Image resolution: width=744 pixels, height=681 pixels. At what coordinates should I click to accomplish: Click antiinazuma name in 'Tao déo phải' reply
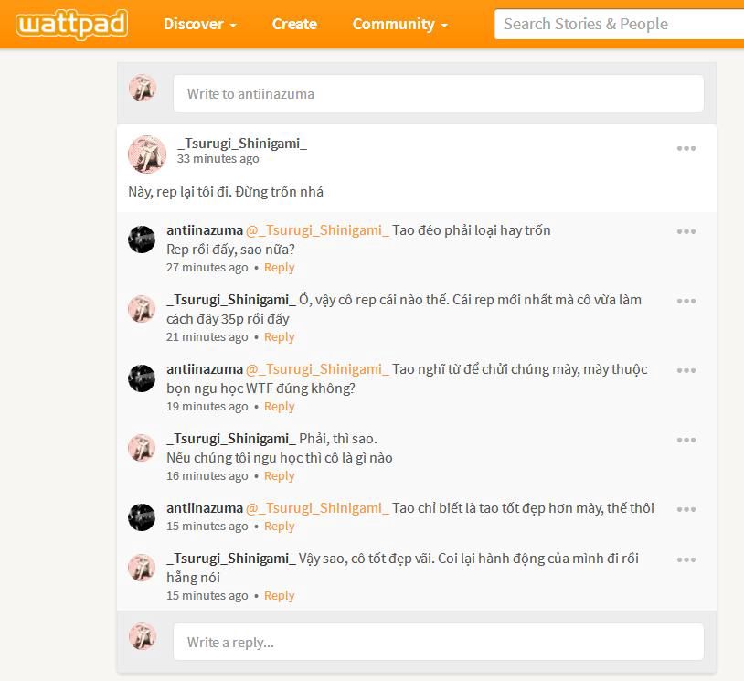click(205, 230)
